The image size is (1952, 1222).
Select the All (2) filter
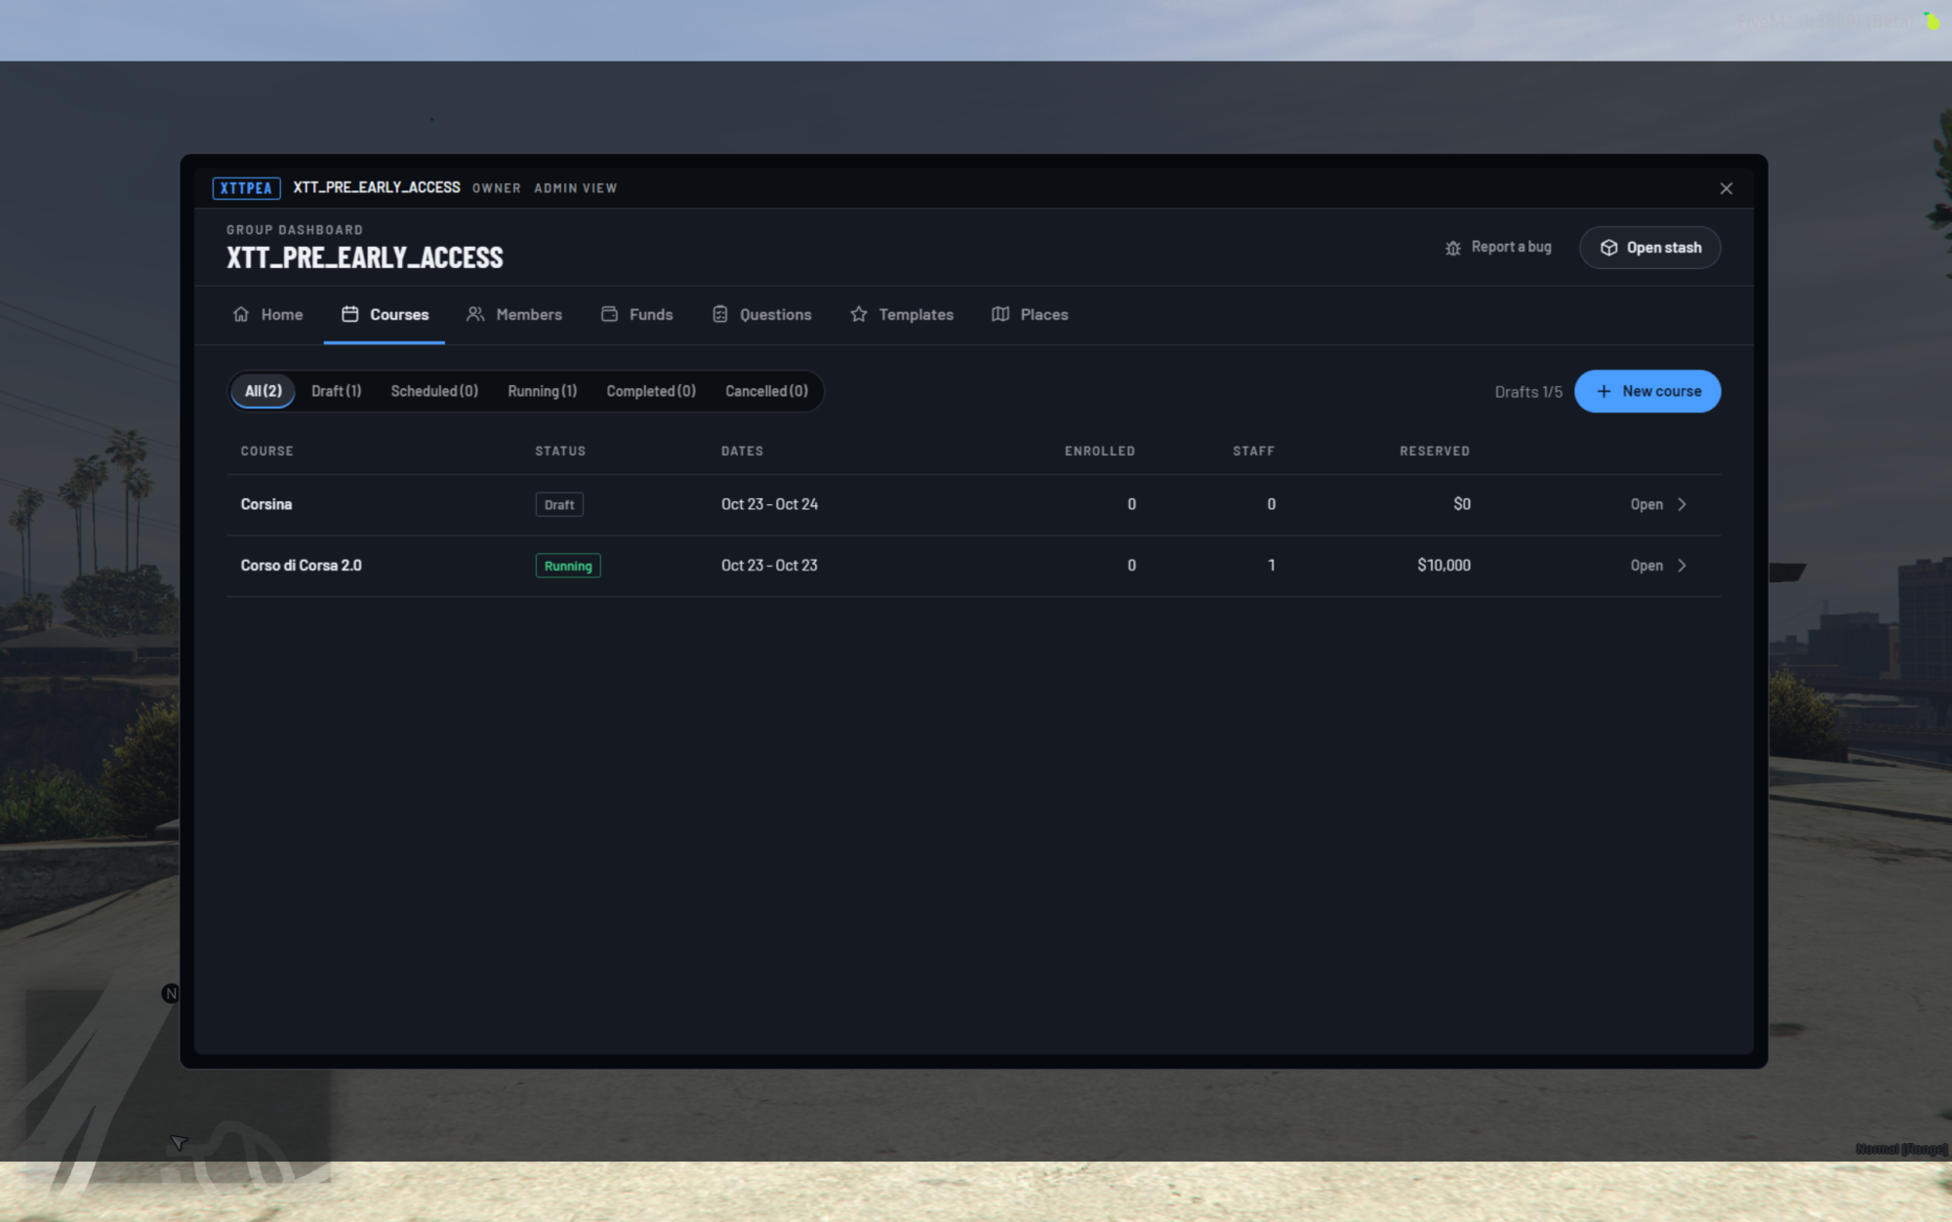[x=263, y=391]
